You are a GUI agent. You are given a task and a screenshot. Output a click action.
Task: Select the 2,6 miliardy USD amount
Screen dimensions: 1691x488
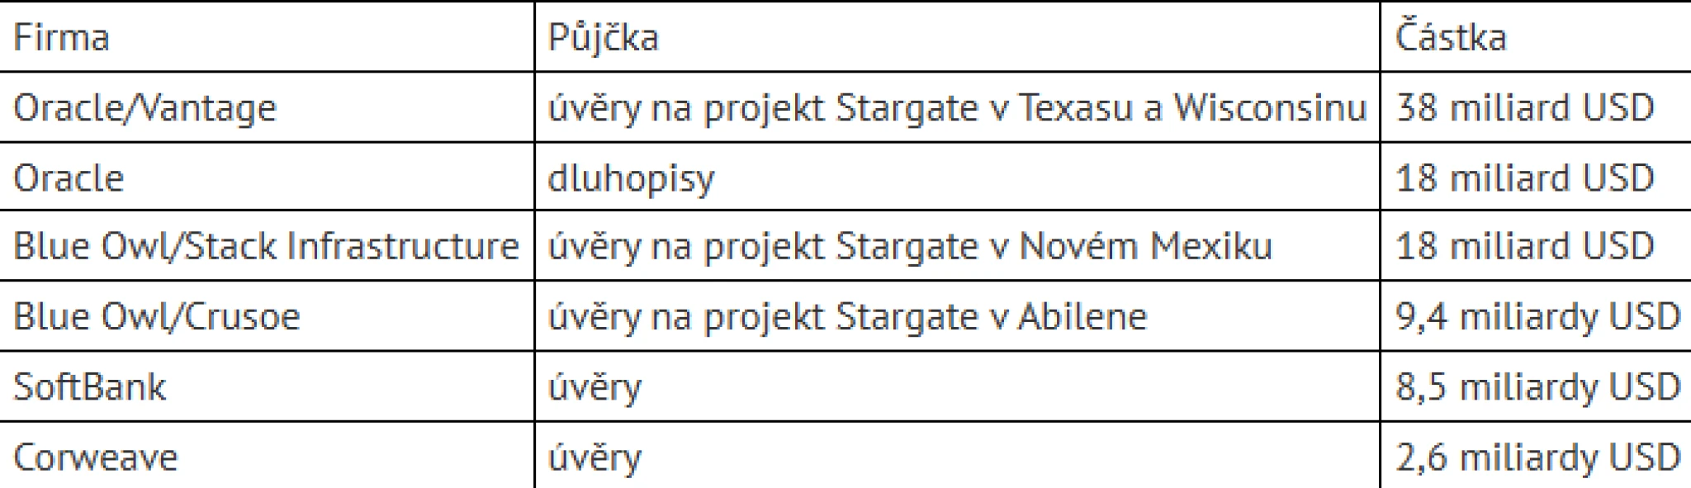(1537, 457)
